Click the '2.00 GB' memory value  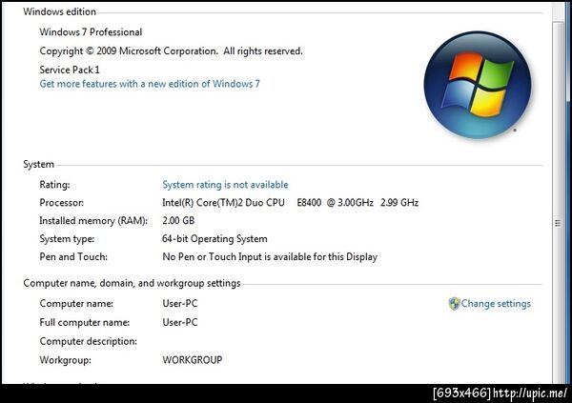(178, 221)
